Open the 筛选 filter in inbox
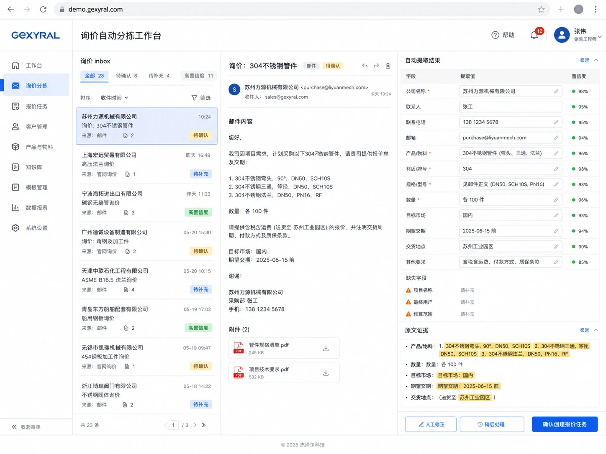 pyautogui.click(x=201, y=98)
